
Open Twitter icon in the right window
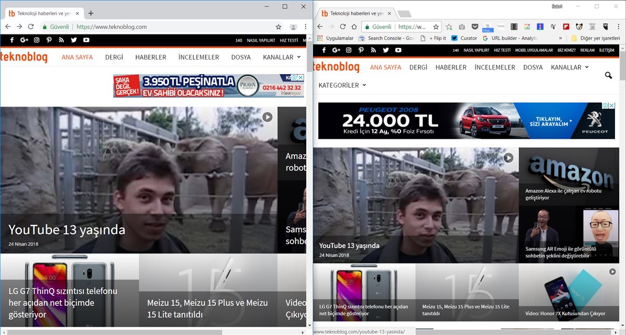tap(386, 50)
